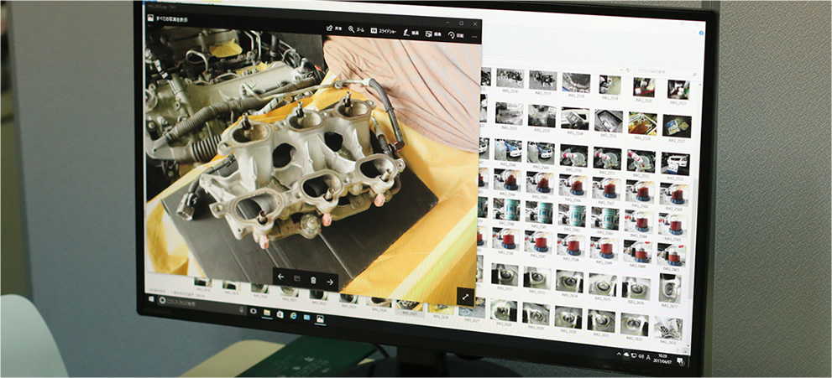The width and height of the screenshot is (832, 378).
Task: Click the Explorer folder search box
Action: pyautogui.click(x=667, y=73)
